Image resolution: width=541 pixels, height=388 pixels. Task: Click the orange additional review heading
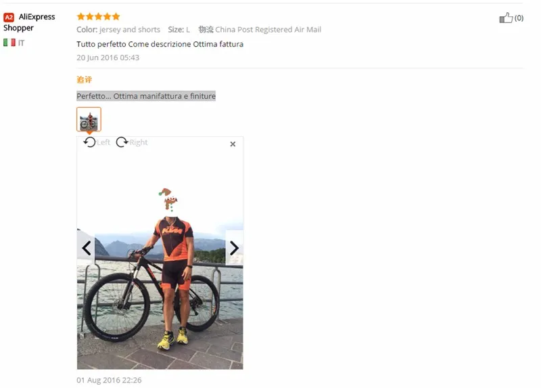(x=84, y=80)
